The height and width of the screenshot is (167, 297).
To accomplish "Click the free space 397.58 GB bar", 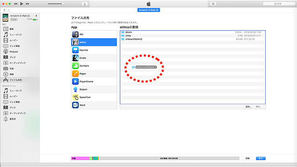I will (x=169, y=158).
